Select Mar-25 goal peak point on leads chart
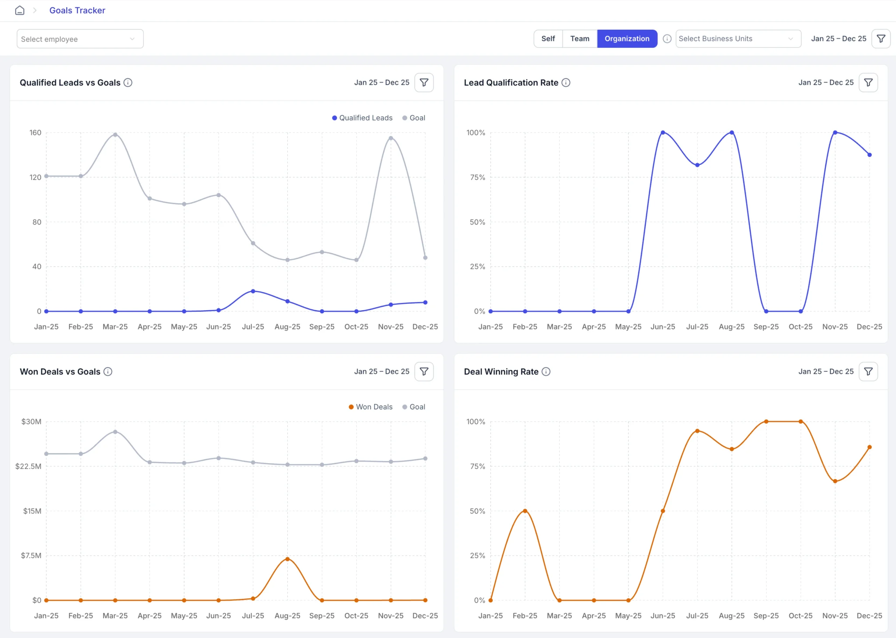Screen dimensions: 896x638 click(x=115, y=135)
